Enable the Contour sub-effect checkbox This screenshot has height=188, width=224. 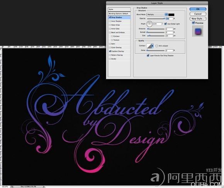(112, 36)
